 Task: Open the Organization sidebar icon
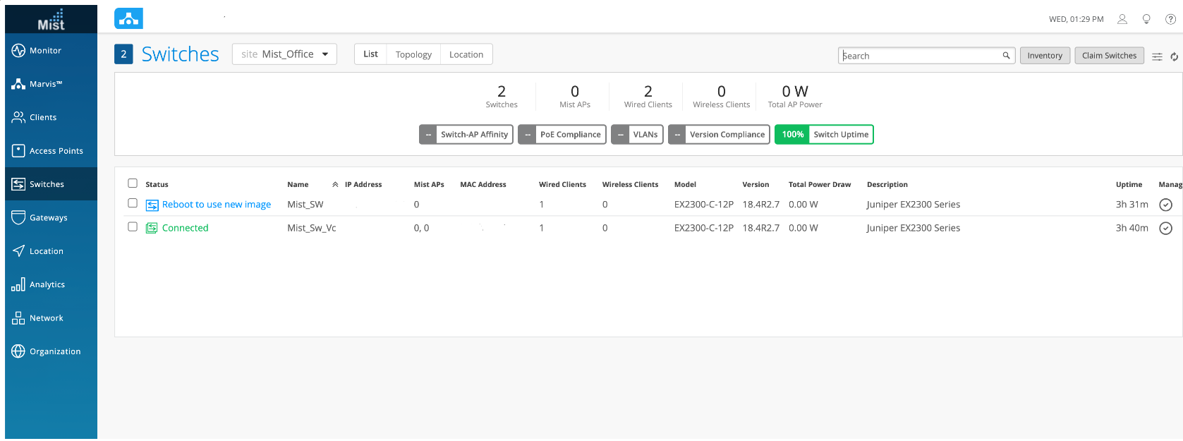coord(18,351)
